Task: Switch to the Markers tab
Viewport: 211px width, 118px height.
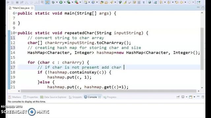Action: click(15, 97)
